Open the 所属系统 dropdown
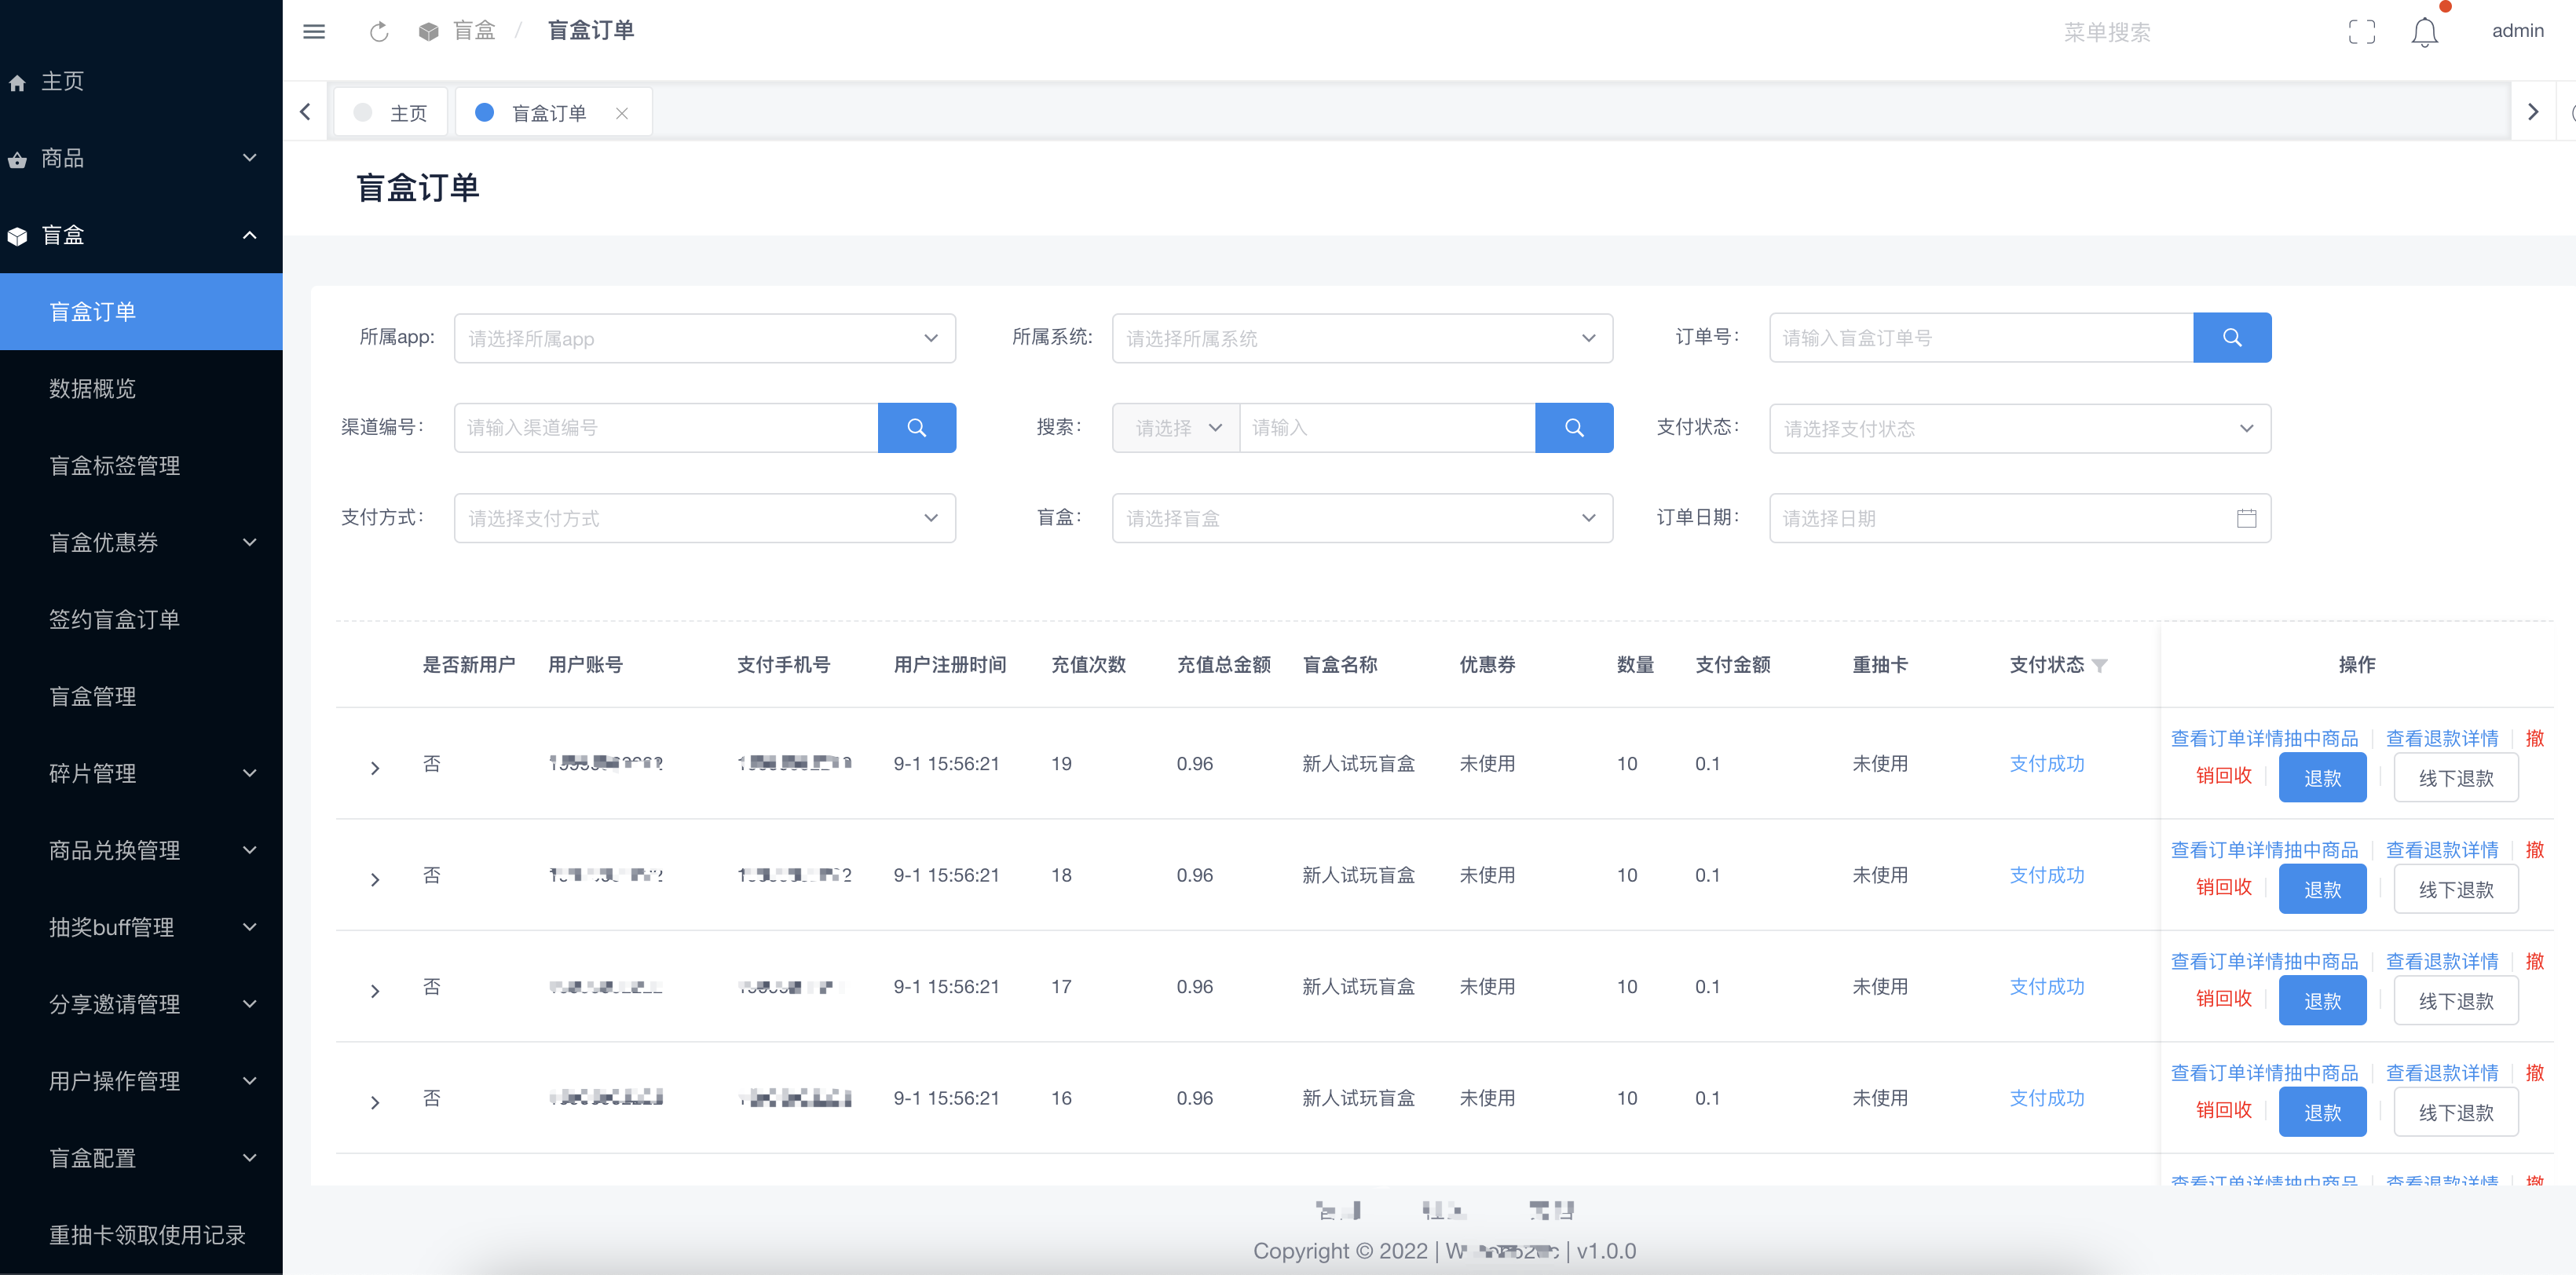The width and height of the screenshot is (2576, 1275). pyautogui.click(x=1362, y=338)
